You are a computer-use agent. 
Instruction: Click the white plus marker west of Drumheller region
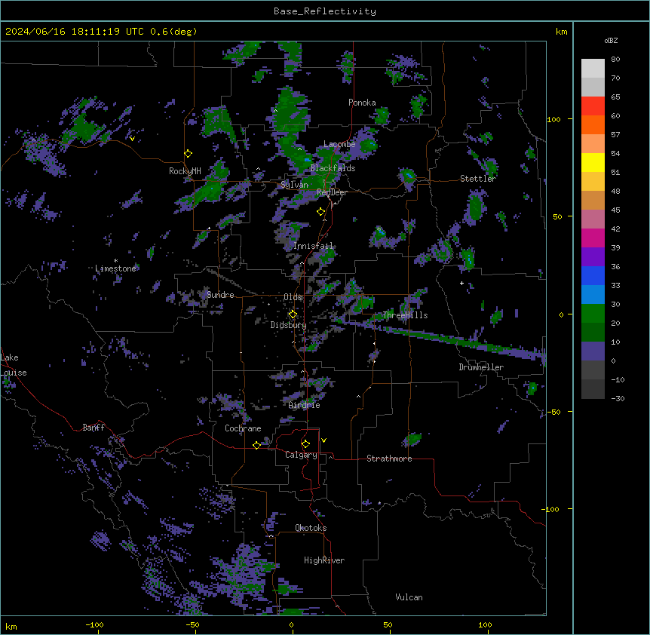point(461,283)
